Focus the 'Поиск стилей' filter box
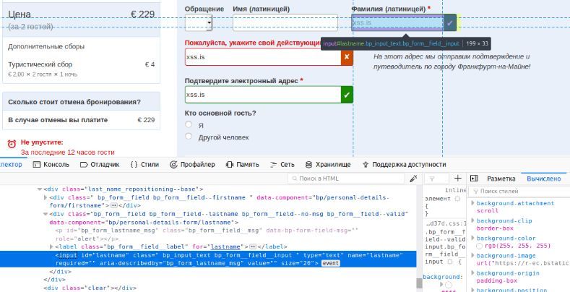This screenshot has height=292, width=570. pyautogui.click(x=519, y=192)
